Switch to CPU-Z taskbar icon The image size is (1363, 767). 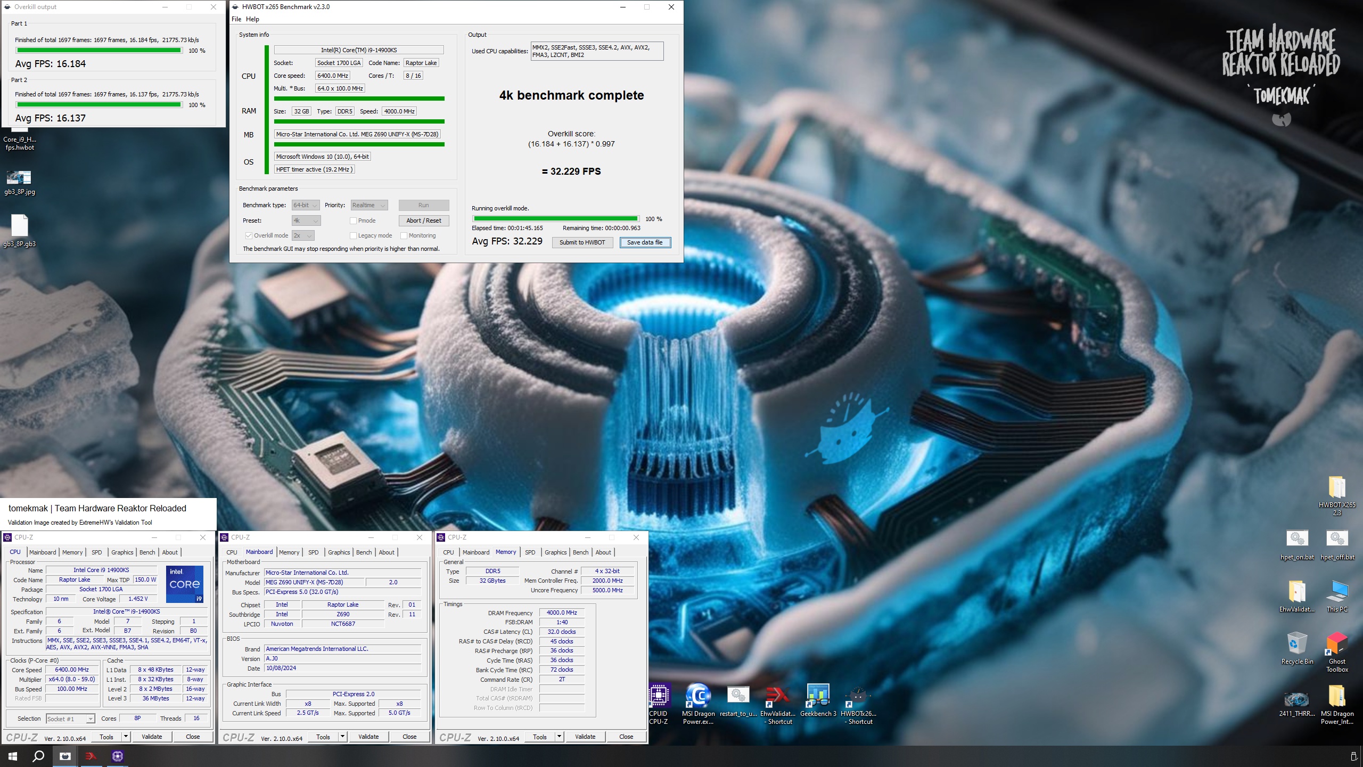(x=117, y=756)
